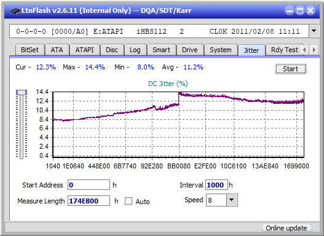Viewport: 324px width, 236px height.
Task: Switch to the ATA tab
Action: 57,50
